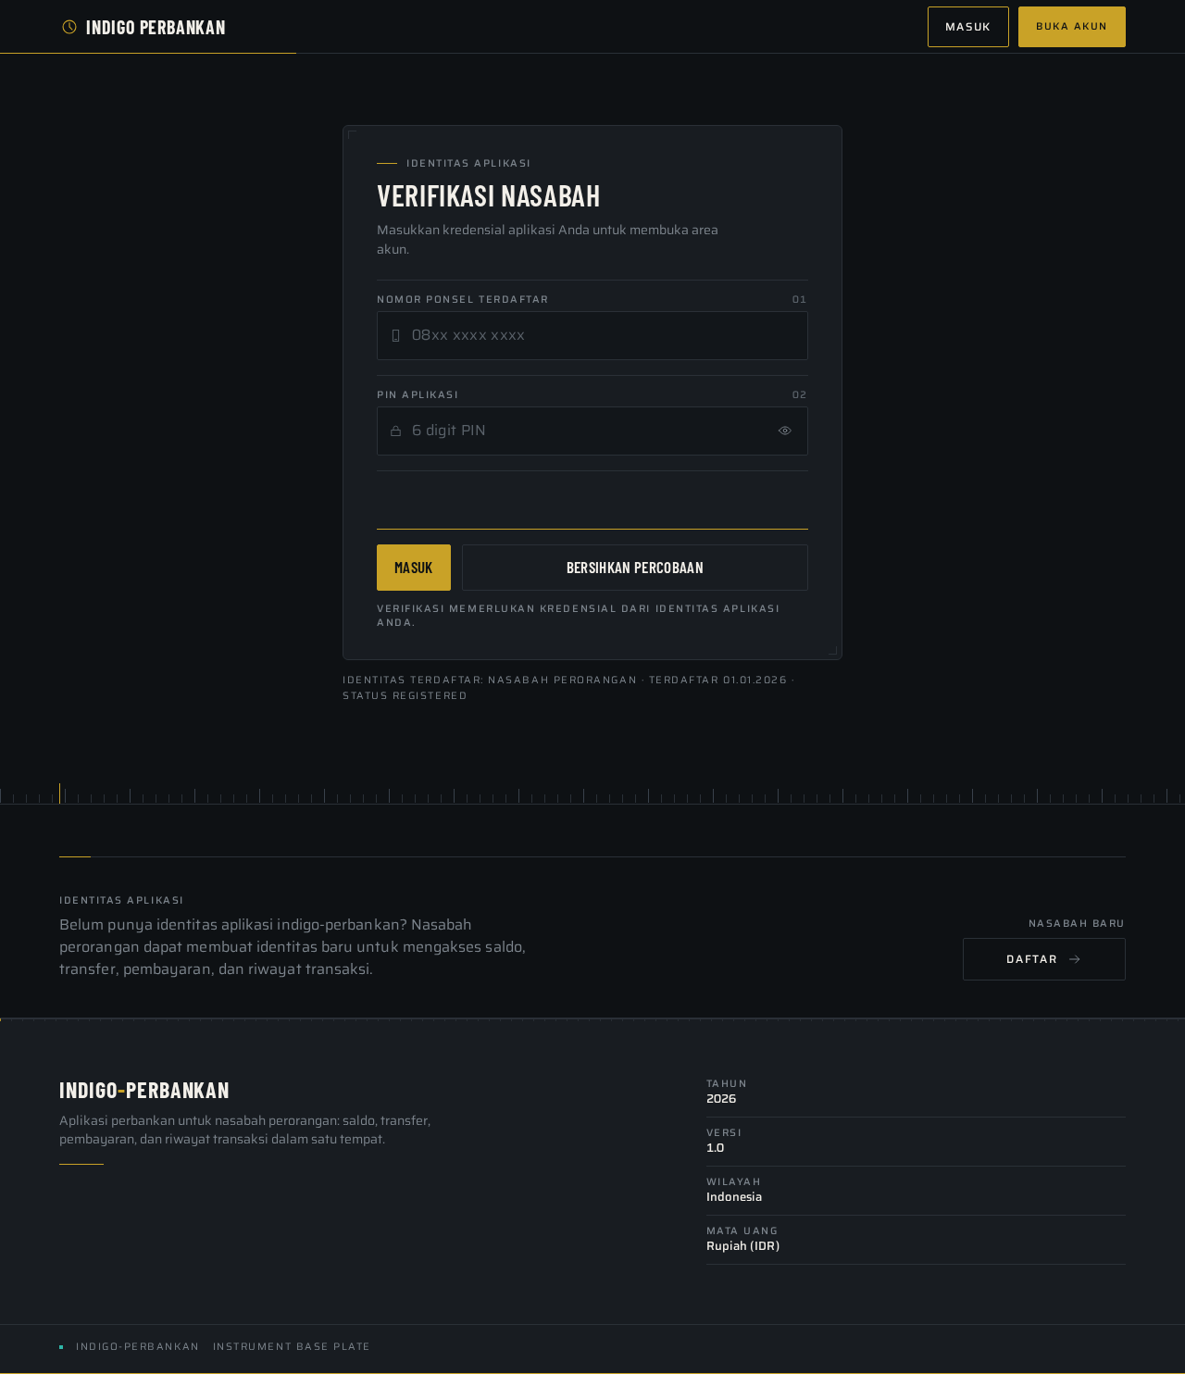Click Bersihkan Percobaan to clear attempts
Image resolution: width=1185 pixels, height=1374 pixels.
pos(635,568)
